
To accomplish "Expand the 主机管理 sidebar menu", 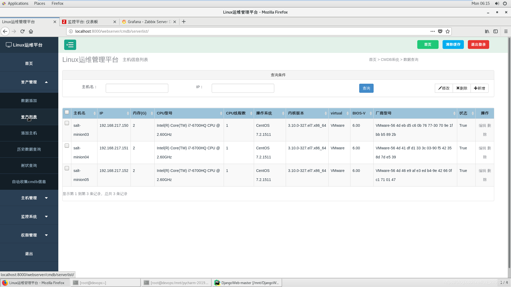I will point(29,198).
